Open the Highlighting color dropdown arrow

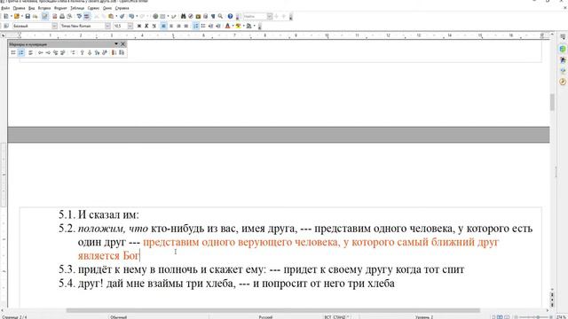243,26
